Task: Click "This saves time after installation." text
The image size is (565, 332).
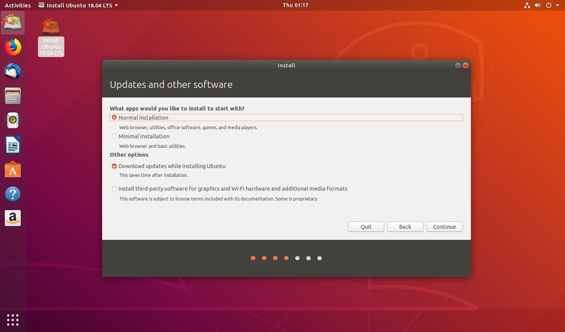Action: [x=154, y=175]
